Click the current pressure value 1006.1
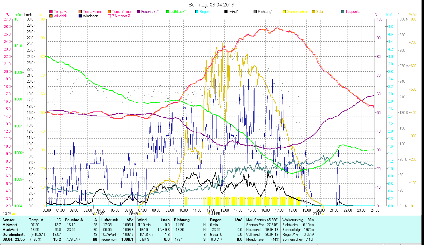 coord(128,239)
